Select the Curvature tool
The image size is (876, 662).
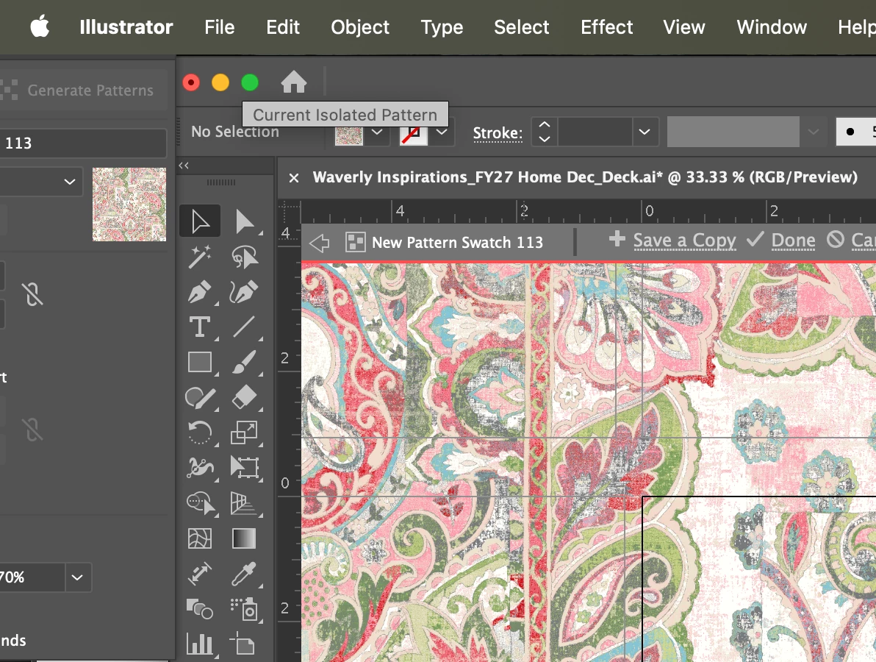coord(244,292)
